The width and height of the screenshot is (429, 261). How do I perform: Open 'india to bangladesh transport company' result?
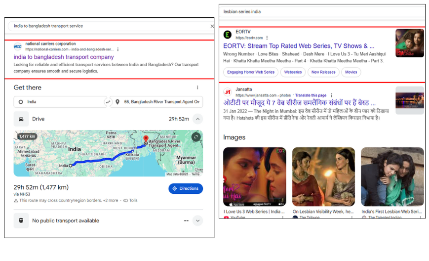pyautogui.click(x=64, y=57)
